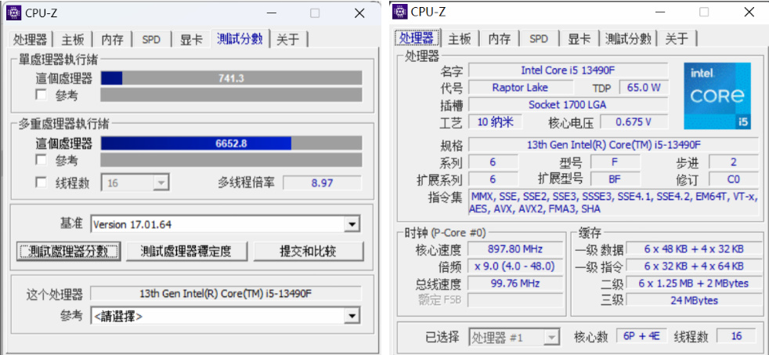Maximize the left CPU-Z window
769x355 pixels.
[x=315, y=13]
